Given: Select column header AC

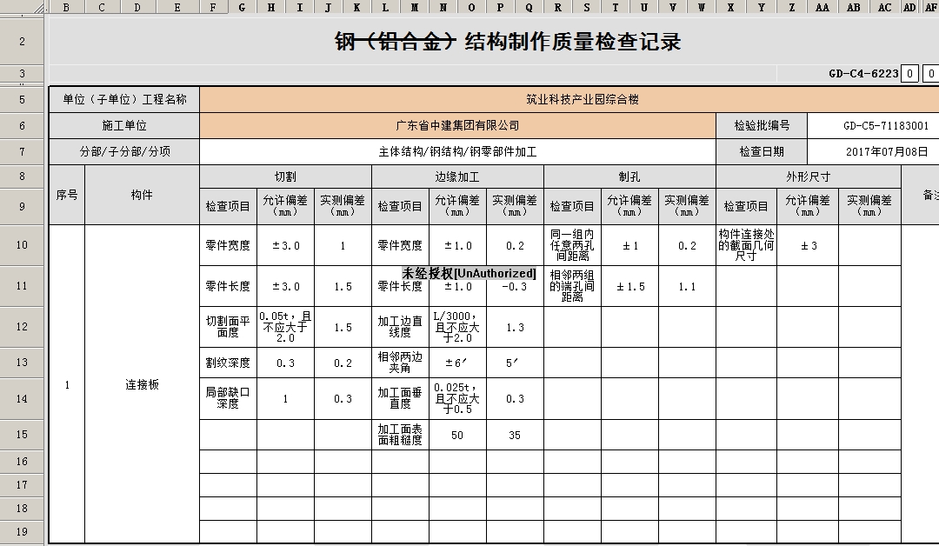Looking at the screenshot, I should [884, 7].
